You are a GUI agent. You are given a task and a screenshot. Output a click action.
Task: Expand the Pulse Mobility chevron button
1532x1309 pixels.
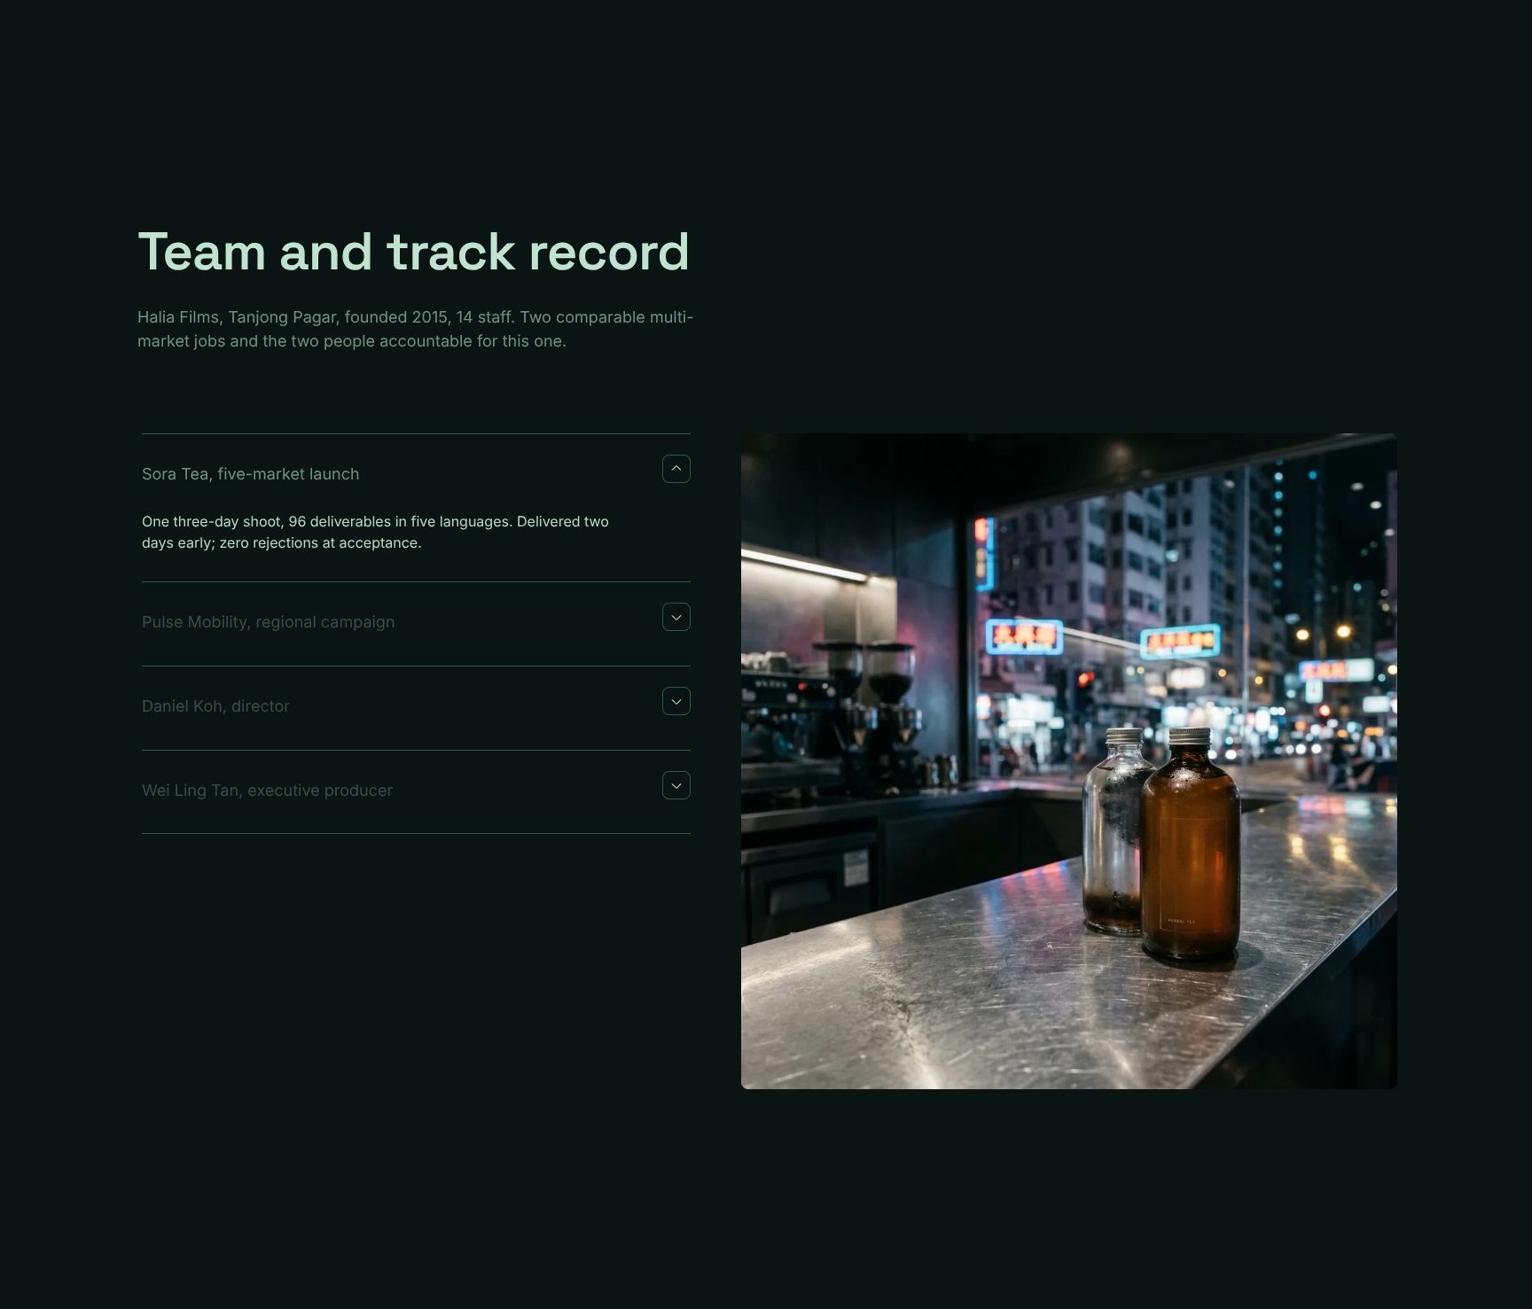pyautogui.click(x=676, y=617)
